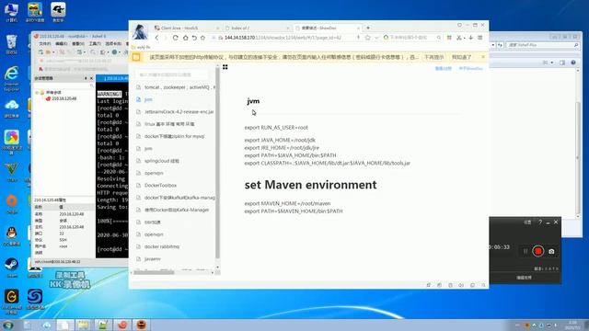589x331 pixels.
Task: Open help in the screen recorder window
Action: coord(540,223)
